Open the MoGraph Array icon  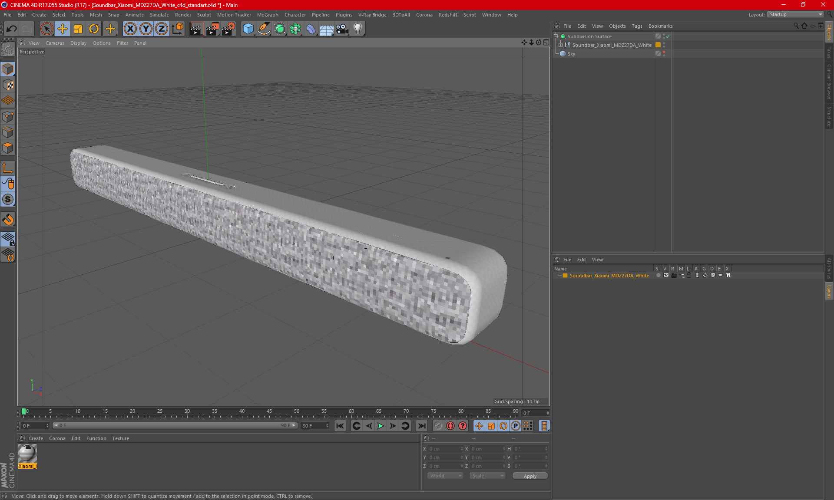coord(295,29)
